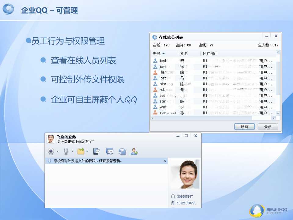Viewport: 293px width, 220px height.
Task: Click the Tencent Enterprise QQ logo
Action: pos(268,210)
